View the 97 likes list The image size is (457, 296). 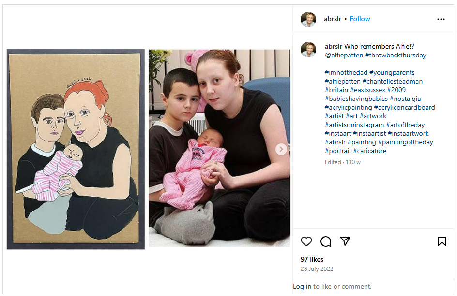[312, 259]
